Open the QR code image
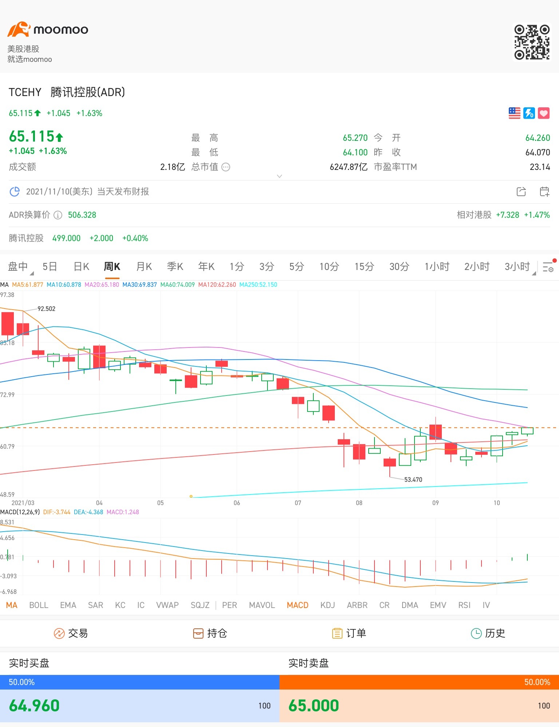Image resolution: width=559 pixels, height=727 pixels. click(532, 42)
